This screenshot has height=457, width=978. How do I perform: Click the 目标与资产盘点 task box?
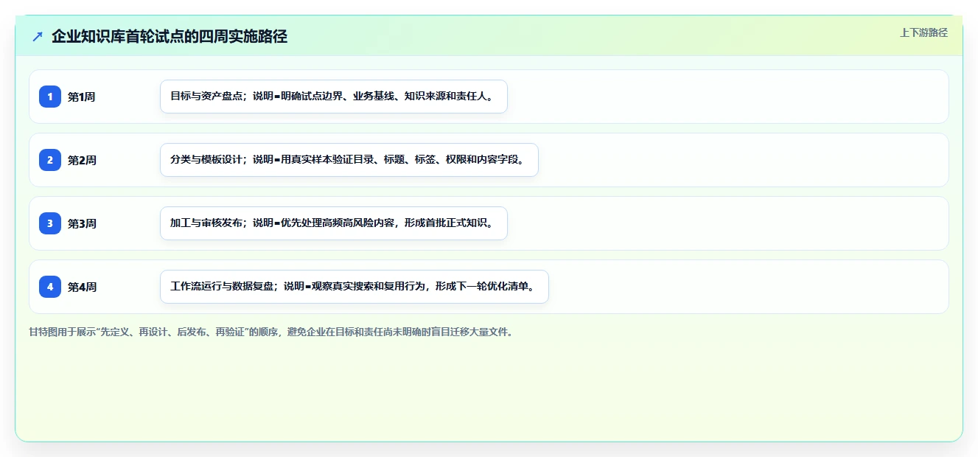coord(334,97)
